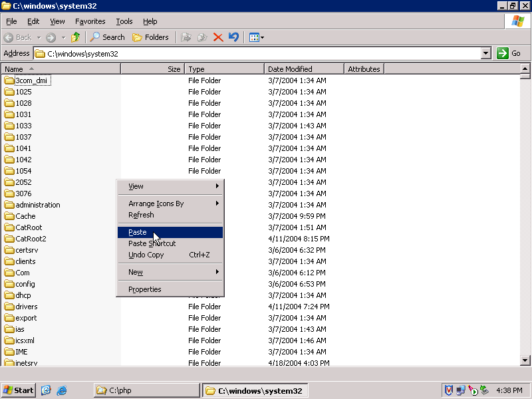Click the Show Desktop Quick Launch icon
The width and height of the screenshot is (532, 399).
[47, 390]
